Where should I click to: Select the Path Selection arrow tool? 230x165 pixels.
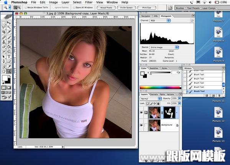point(4,57)
